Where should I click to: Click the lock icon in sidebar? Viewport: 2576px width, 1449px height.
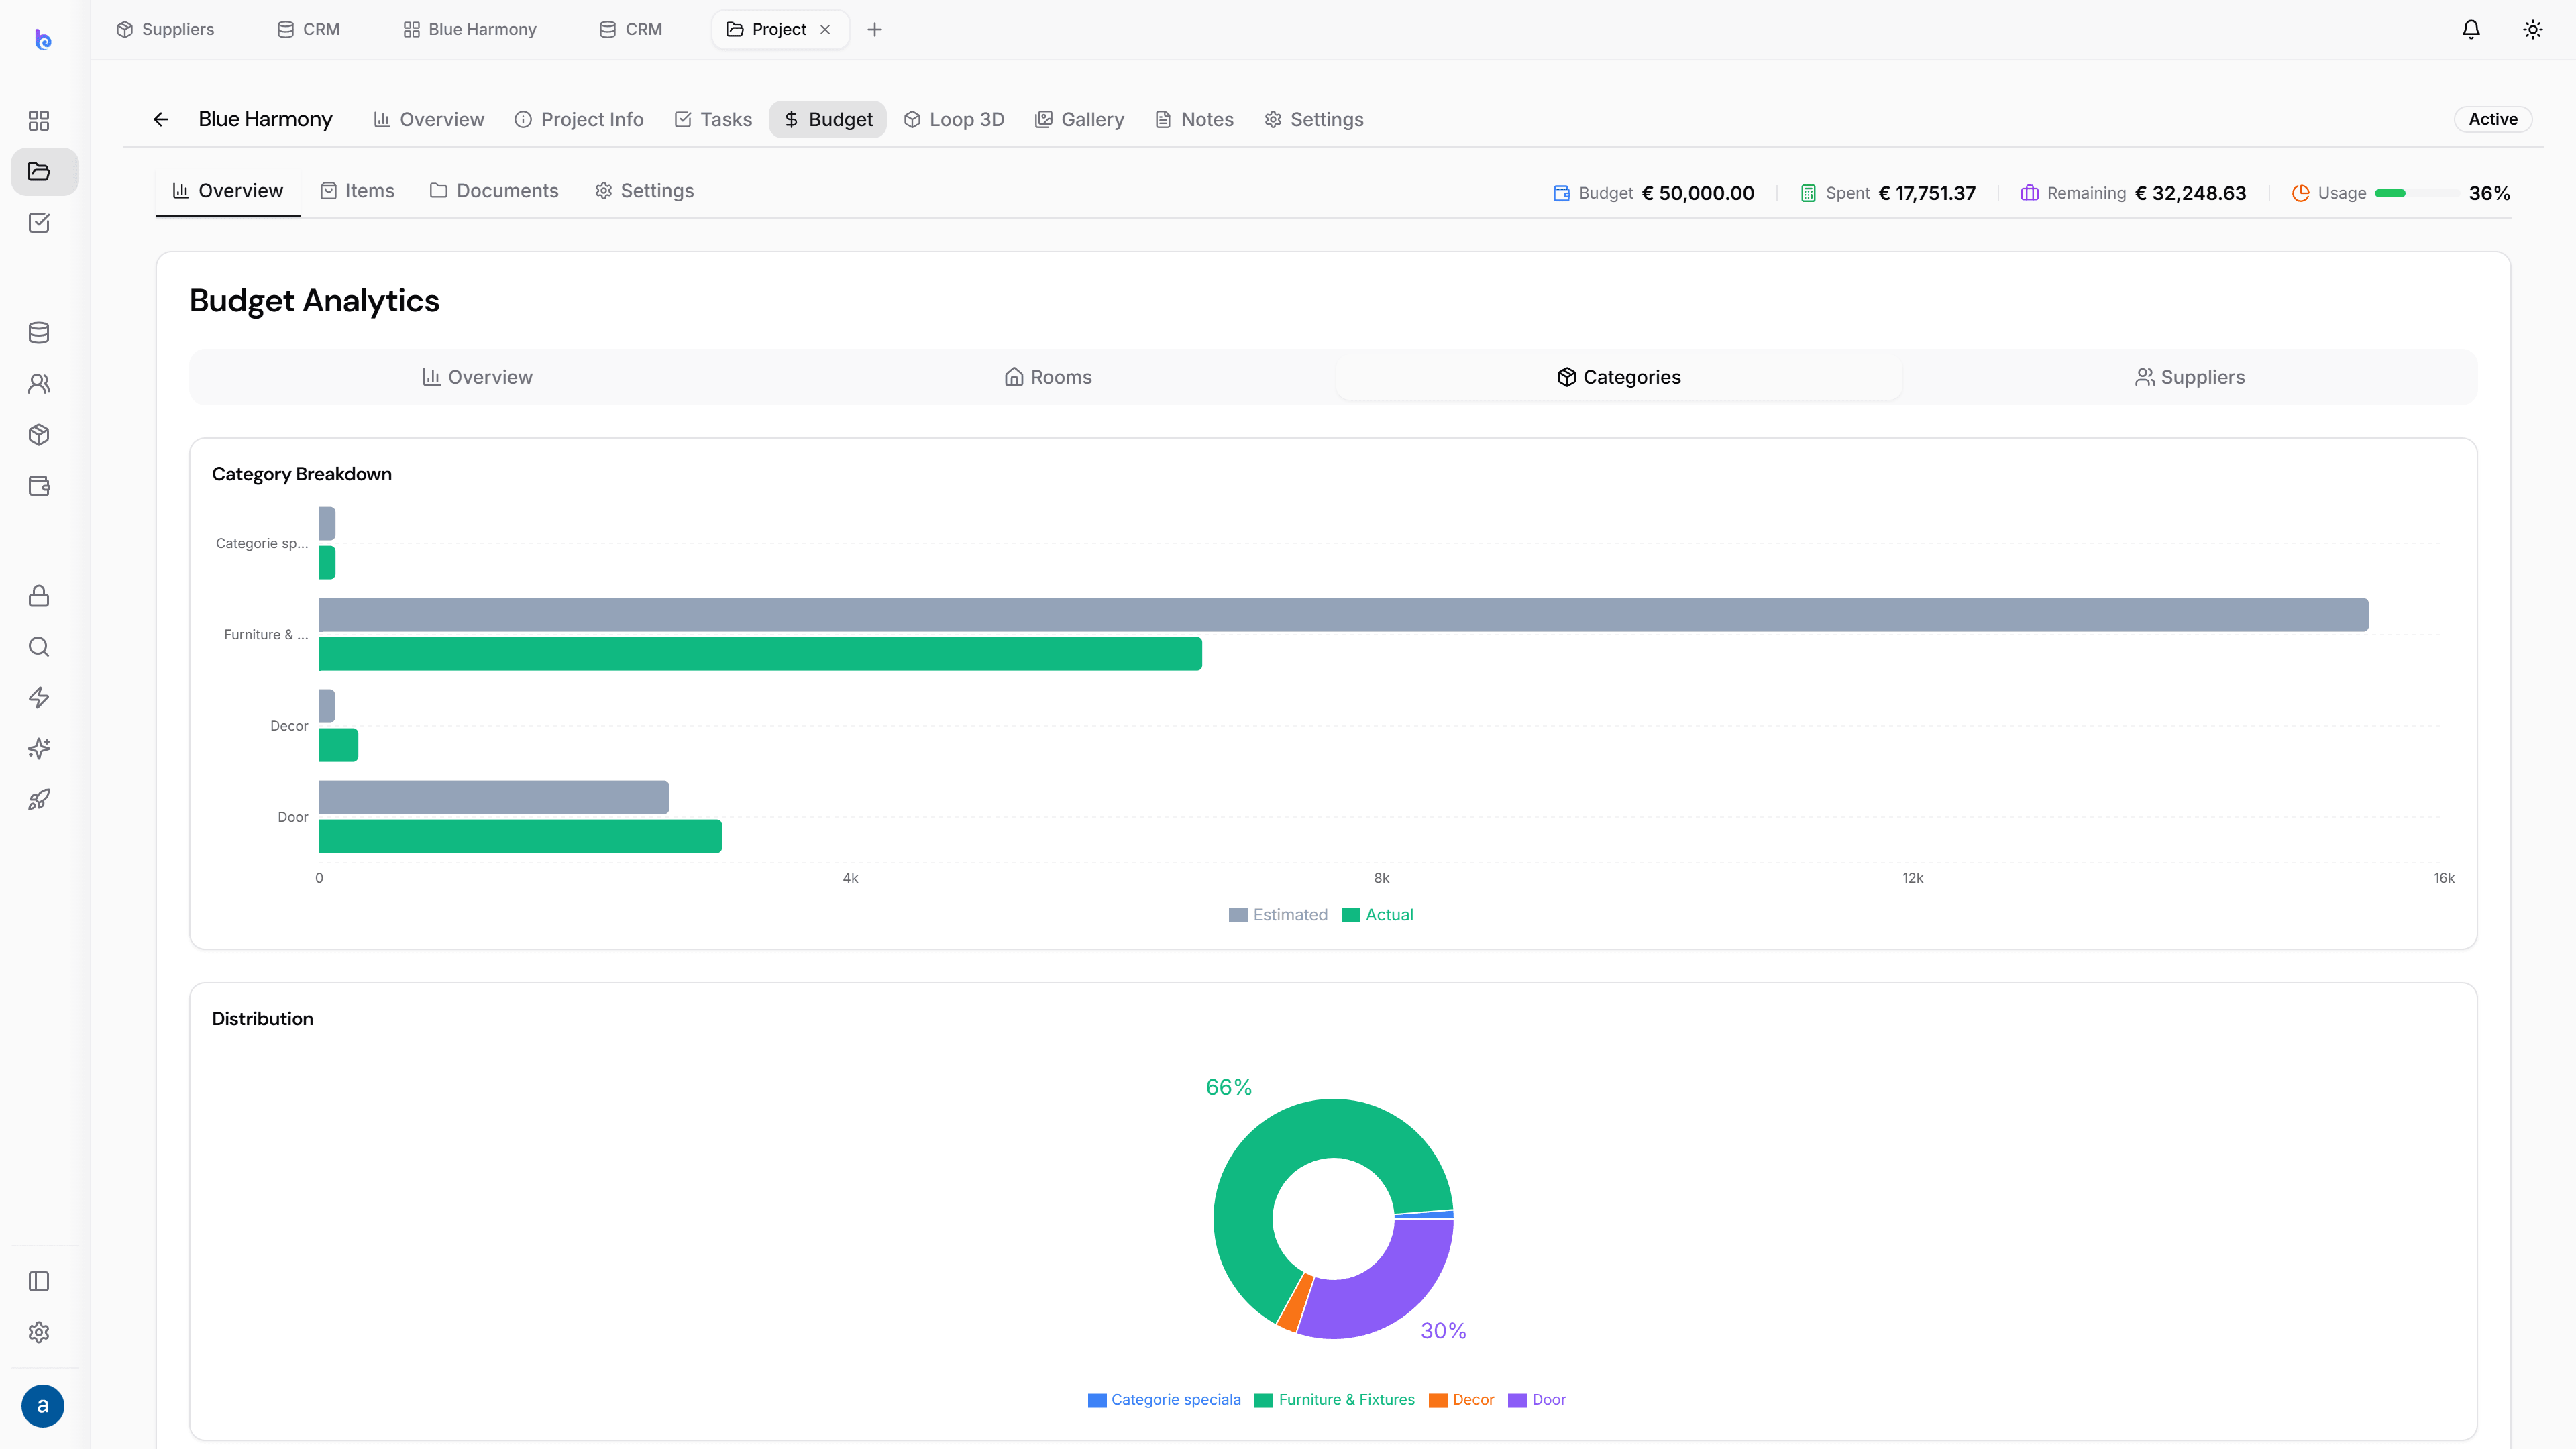click(x=39, y=596)
